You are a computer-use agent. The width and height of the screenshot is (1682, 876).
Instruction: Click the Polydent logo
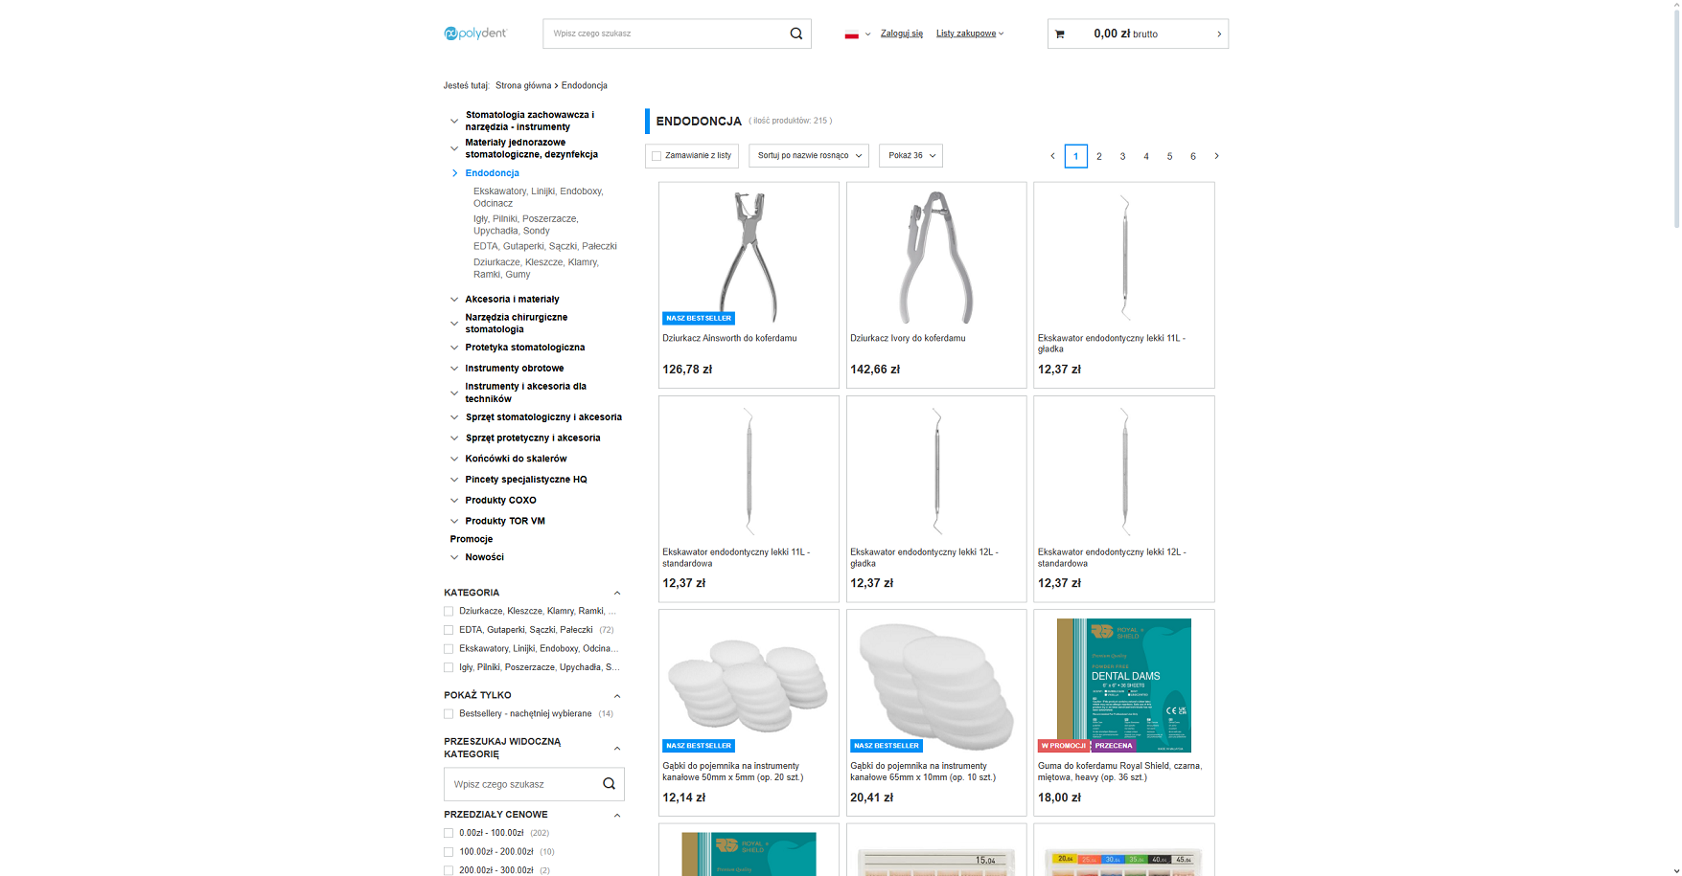[475, 34]
